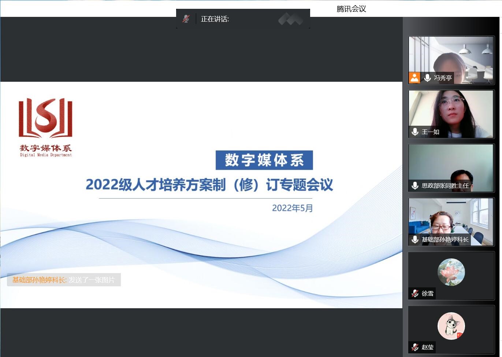Click the slide title 2022级人才培养方案制（修）订专题会议

pyautogui.click(x=209, y=185)
